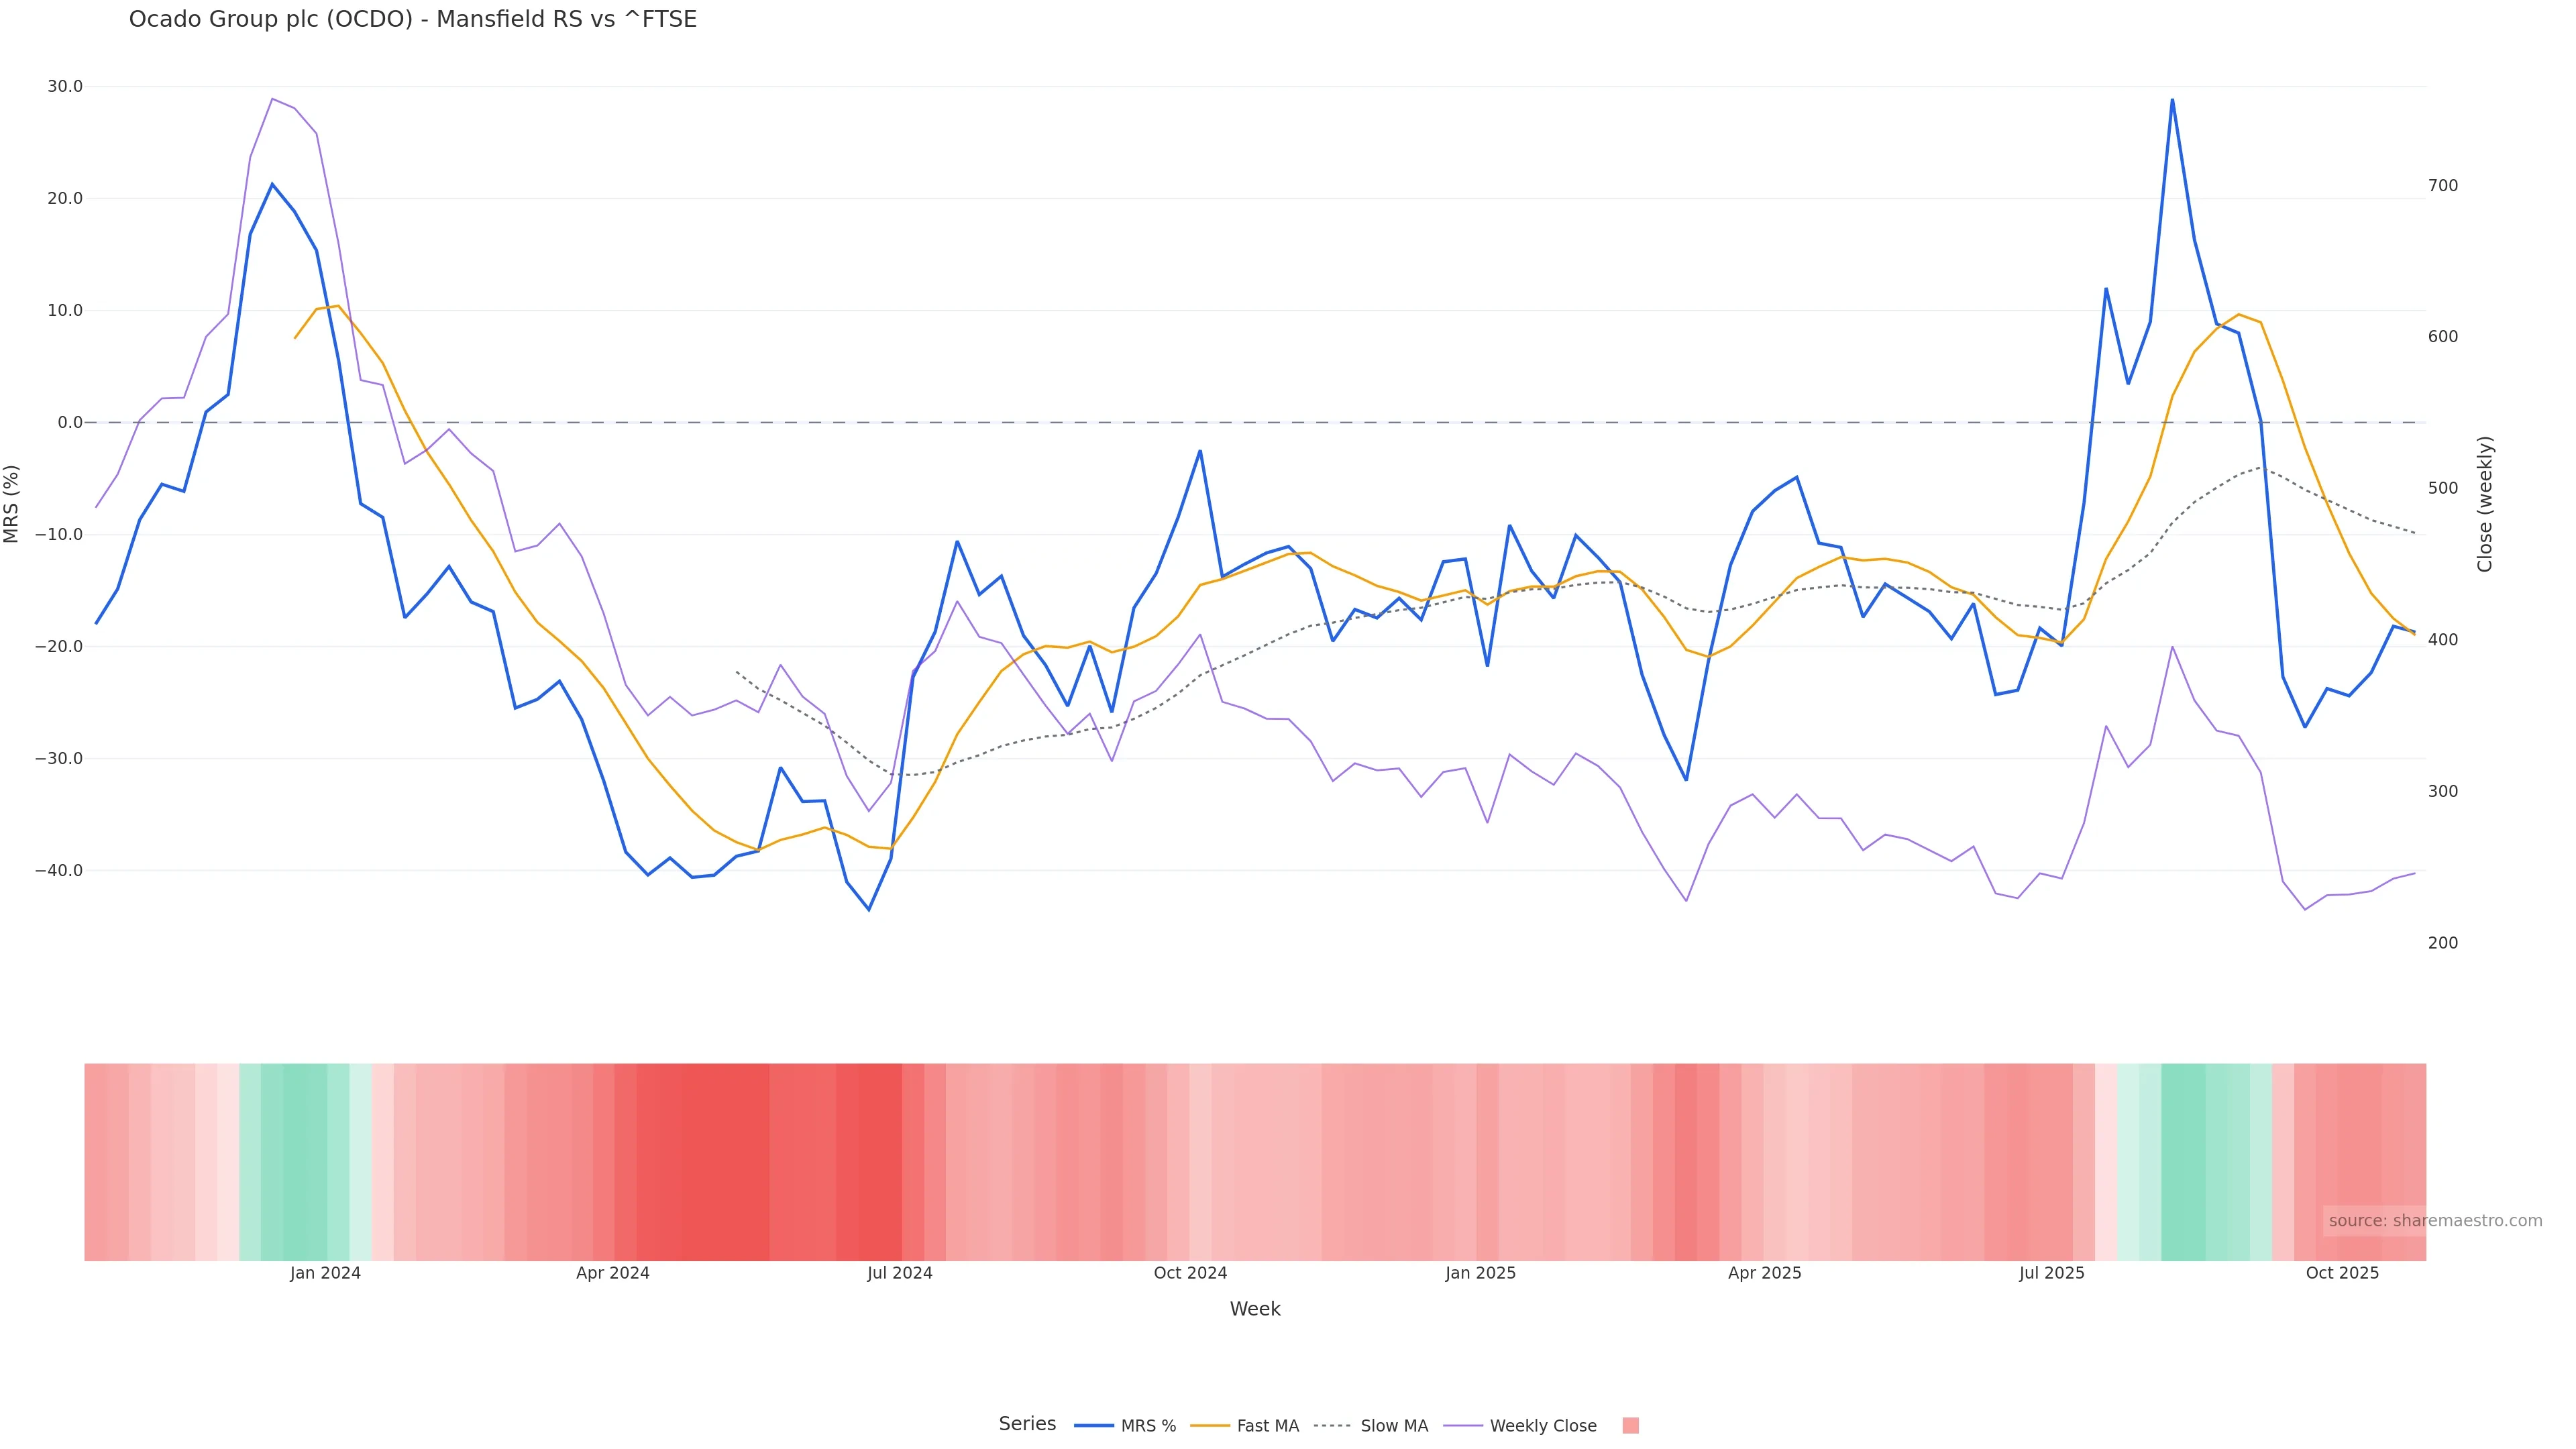Toggle the "Slow MA" legend text
The height and width of the screenshot is (1449, 2576).
pyautogui.click(x=1394, y=1426)
